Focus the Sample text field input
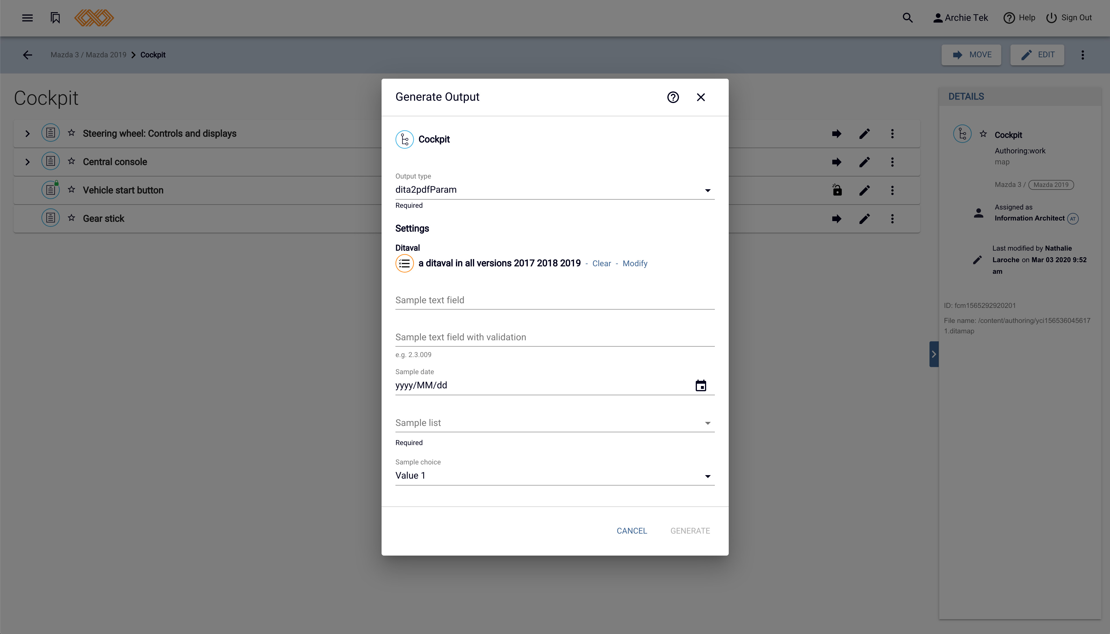The height and width of the screenshot is (634, 1110). click(555, 300)
